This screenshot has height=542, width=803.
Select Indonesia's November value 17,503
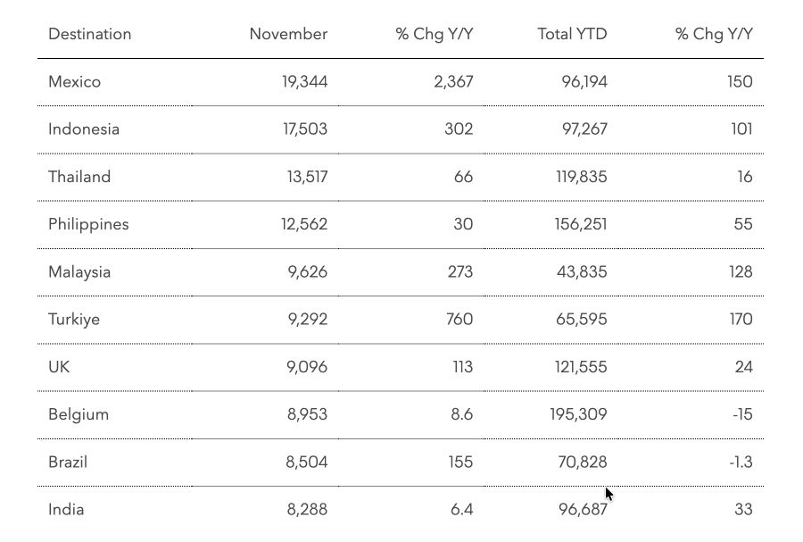[x=305, y=129]
